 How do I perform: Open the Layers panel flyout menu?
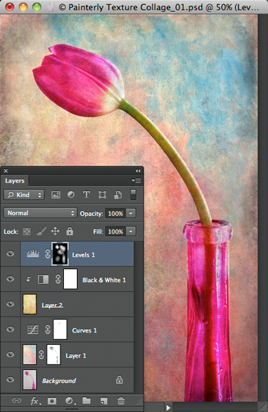coord(136,181)
